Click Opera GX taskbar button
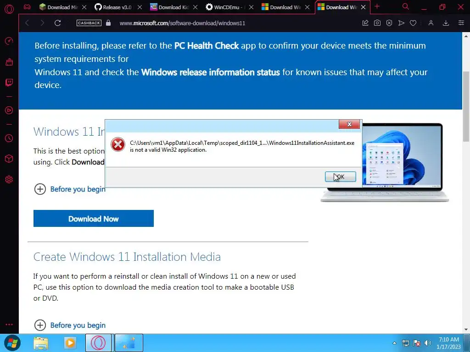 pos(98,343)
